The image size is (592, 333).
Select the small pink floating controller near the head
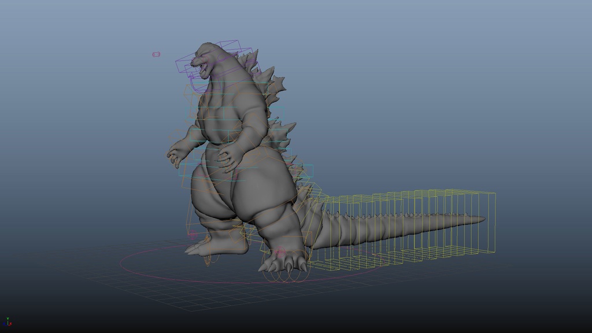coord(157,54)
